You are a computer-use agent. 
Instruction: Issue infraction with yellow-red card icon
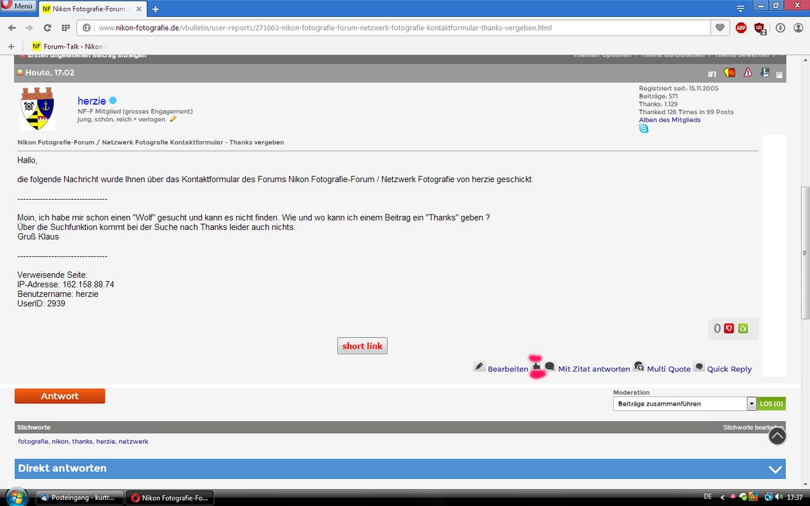click(x=730, y=73)
